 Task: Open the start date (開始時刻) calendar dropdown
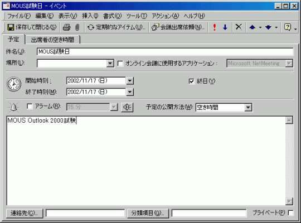(x=130, y=81)
